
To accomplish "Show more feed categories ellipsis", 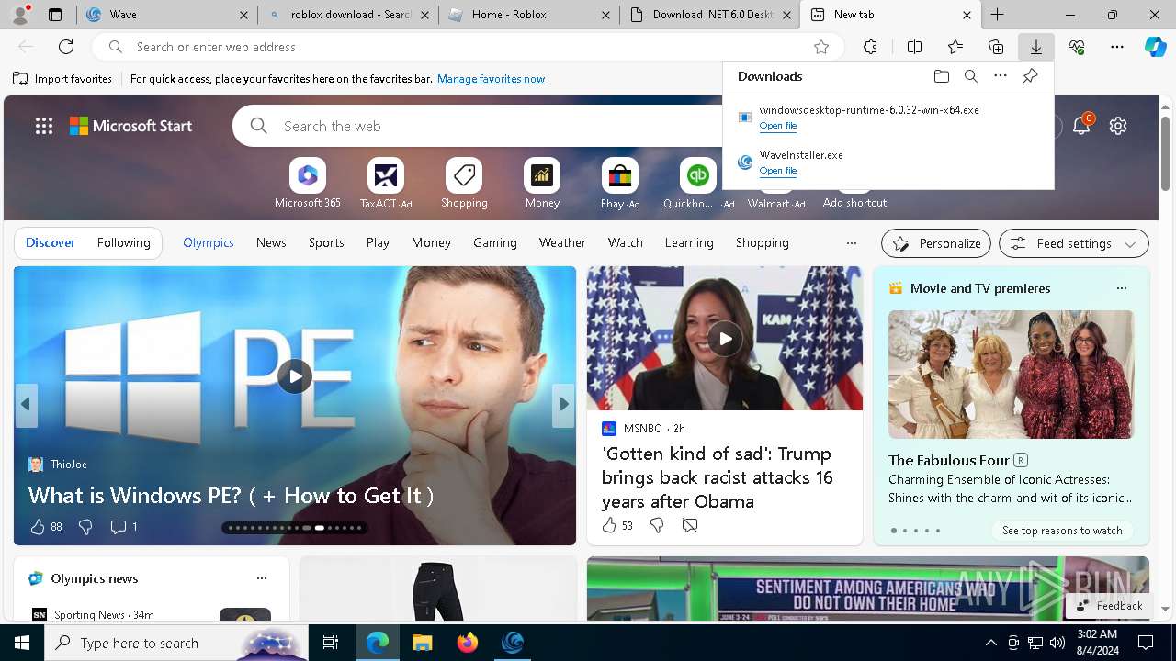I will coord(851,243).
